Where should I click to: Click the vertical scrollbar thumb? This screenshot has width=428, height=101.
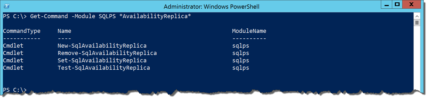pyautogui.click(x=417, y=23)
